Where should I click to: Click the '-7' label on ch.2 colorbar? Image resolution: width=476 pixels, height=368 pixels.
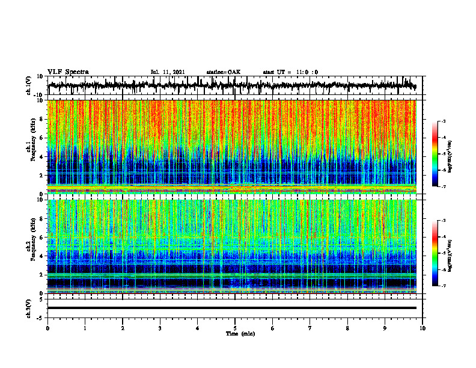(444, 286)
